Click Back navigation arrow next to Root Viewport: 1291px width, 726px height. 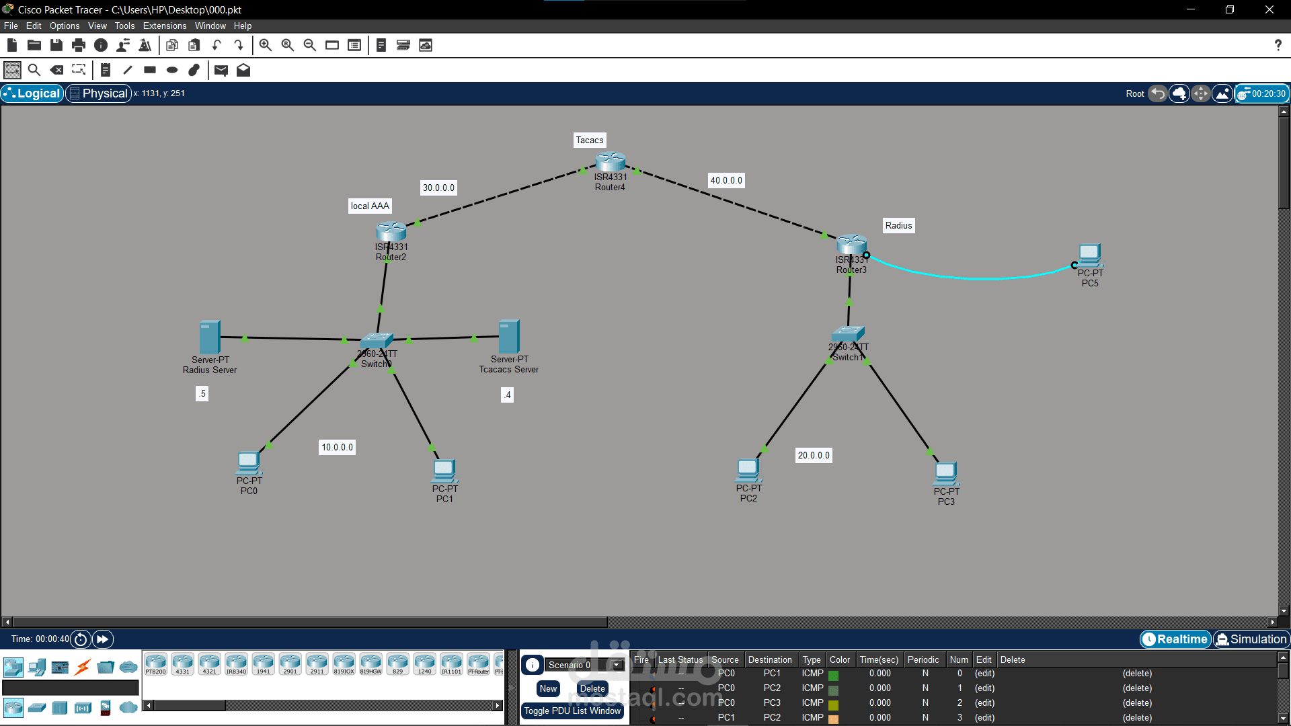click(1157, 93)
